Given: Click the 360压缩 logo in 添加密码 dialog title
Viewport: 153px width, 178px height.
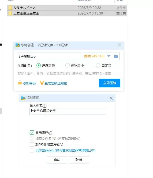Looking at the screenshot, I should (x=23, y=98).
